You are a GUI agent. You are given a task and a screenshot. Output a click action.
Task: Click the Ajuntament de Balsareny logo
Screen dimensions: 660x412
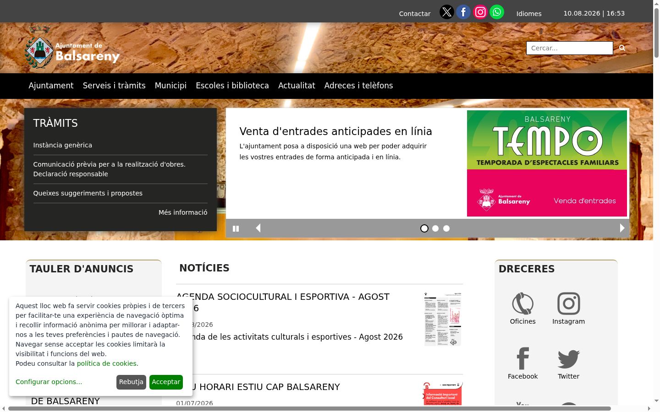(x=72, y=48)
